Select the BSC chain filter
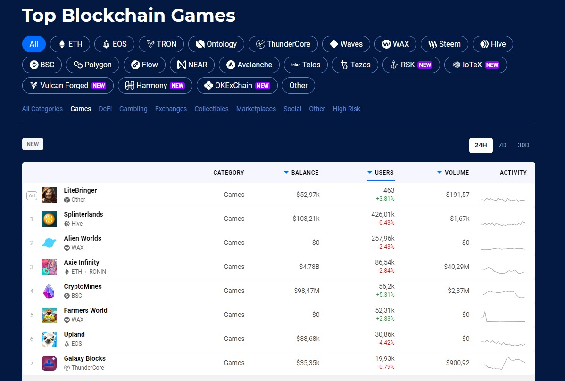The image size is (565, 381). [x=42, y=65]
